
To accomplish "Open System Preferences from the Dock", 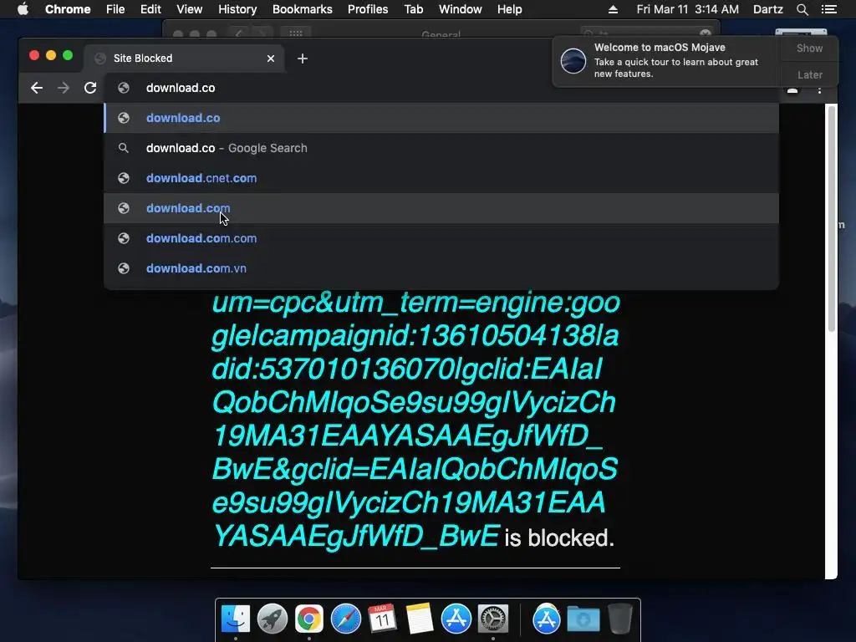I will [x=493, y=619].
